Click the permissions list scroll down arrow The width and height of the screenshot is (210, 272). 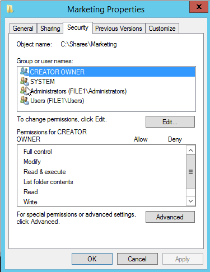[190, 201]
